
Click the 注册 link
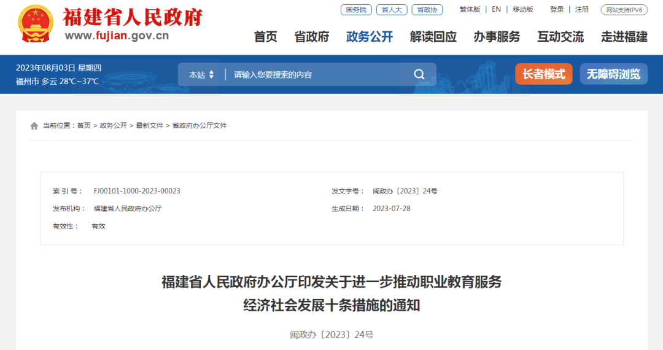[x=582, y=9]
